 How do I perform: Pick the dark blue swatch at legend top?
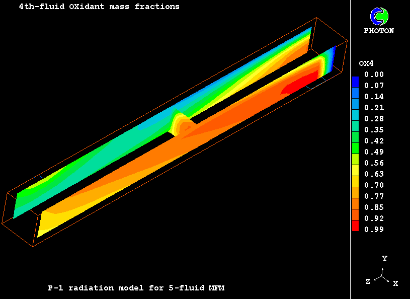[356, 81]
